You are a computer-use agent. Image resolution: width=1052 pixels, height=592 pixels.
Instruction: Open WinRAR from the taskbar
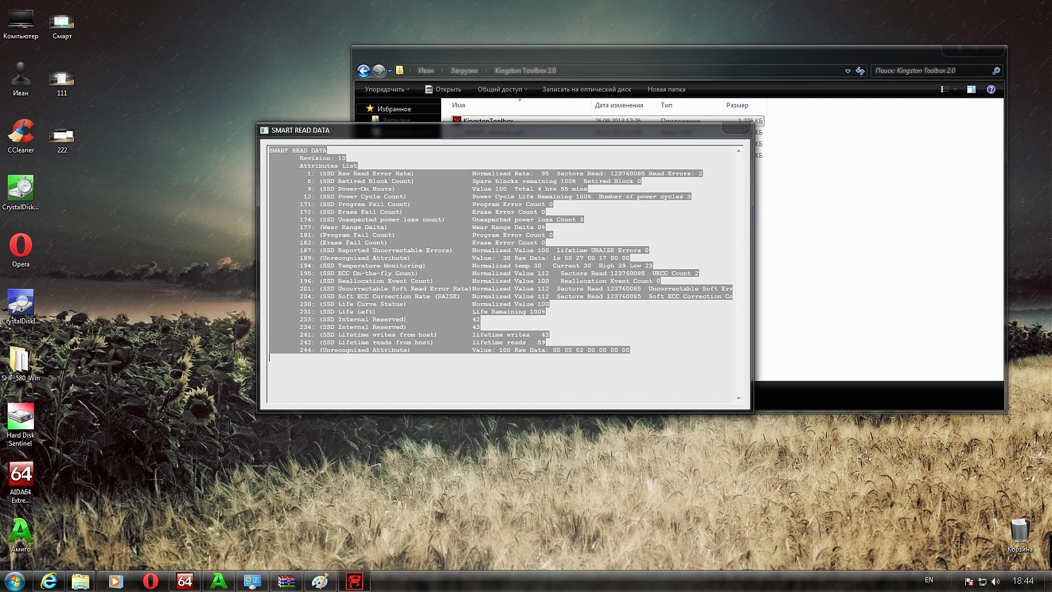(286, 581)
